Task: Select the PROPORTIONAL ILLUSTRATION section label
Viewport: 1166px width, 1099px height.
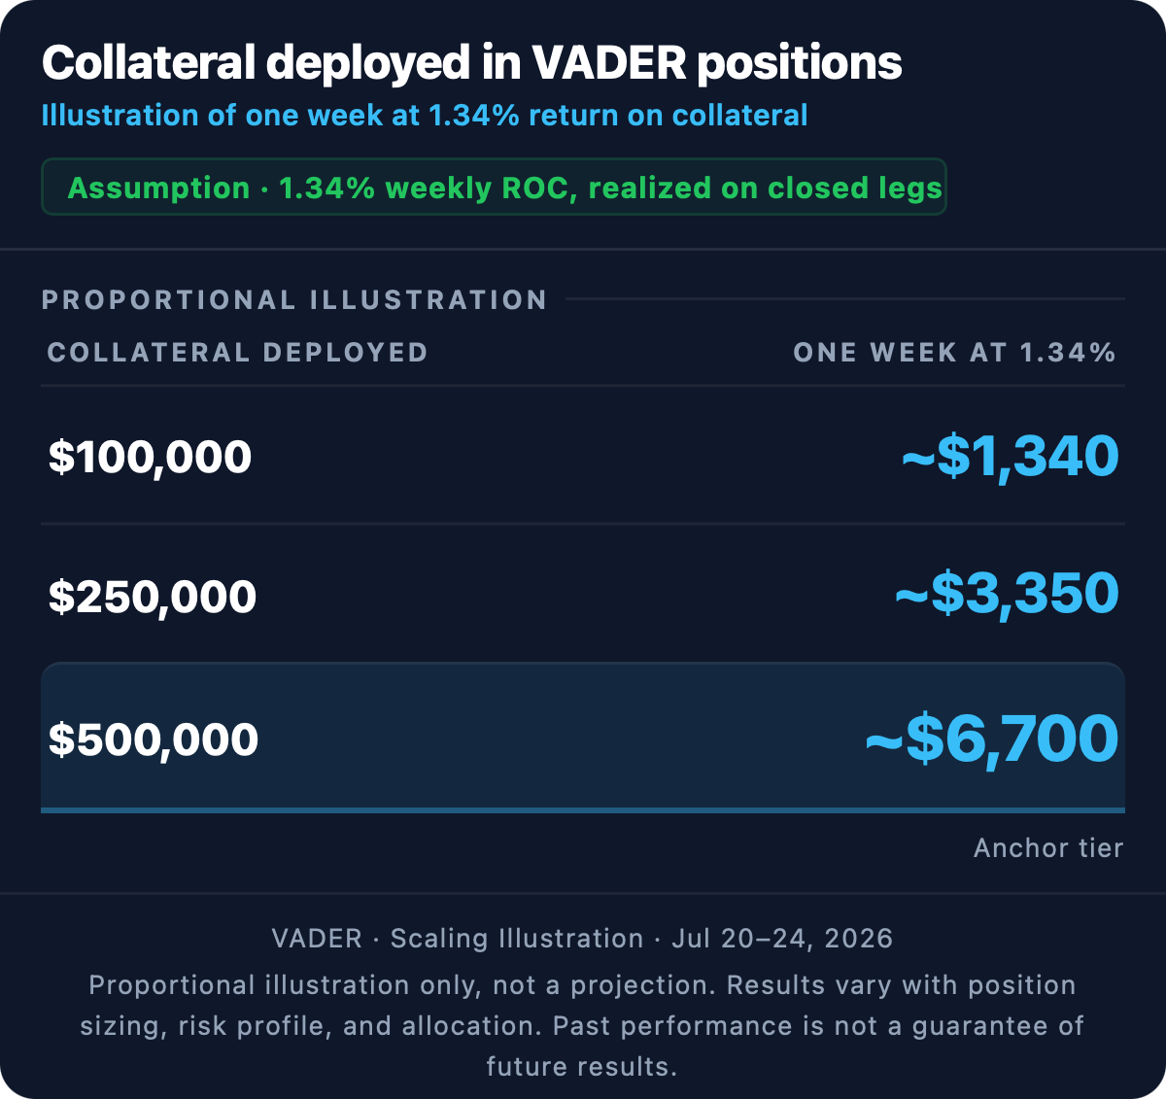Action: coord(294,299)
